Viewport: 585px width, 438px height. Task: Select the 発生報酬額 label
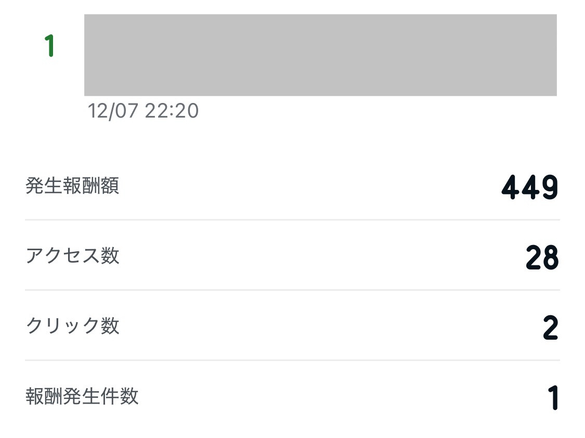coord(72,186)
